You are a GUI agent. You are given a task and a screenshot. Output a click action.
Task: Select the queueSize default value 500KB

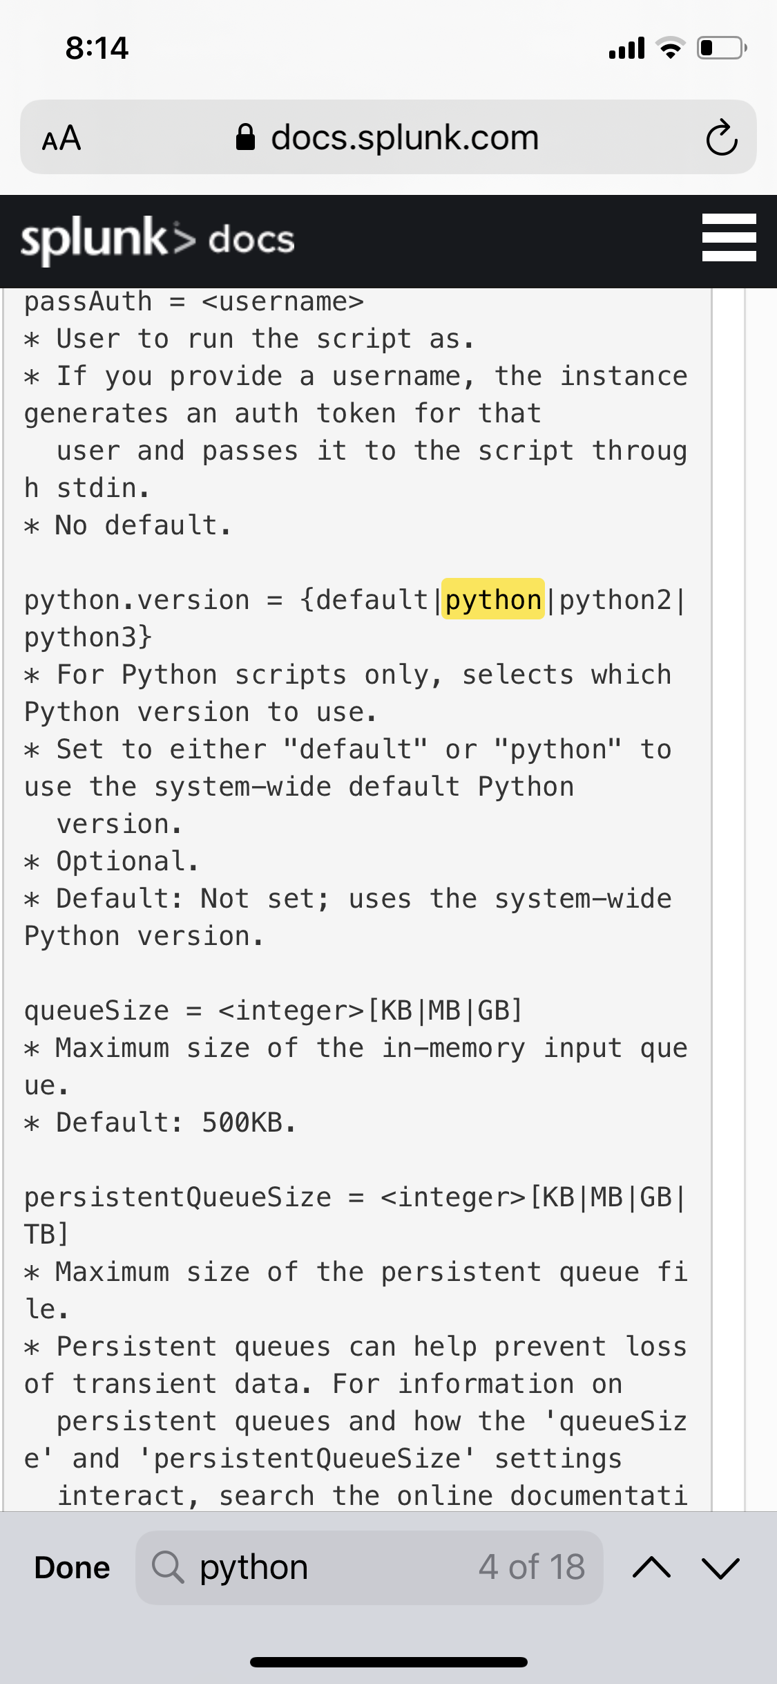245,1122
